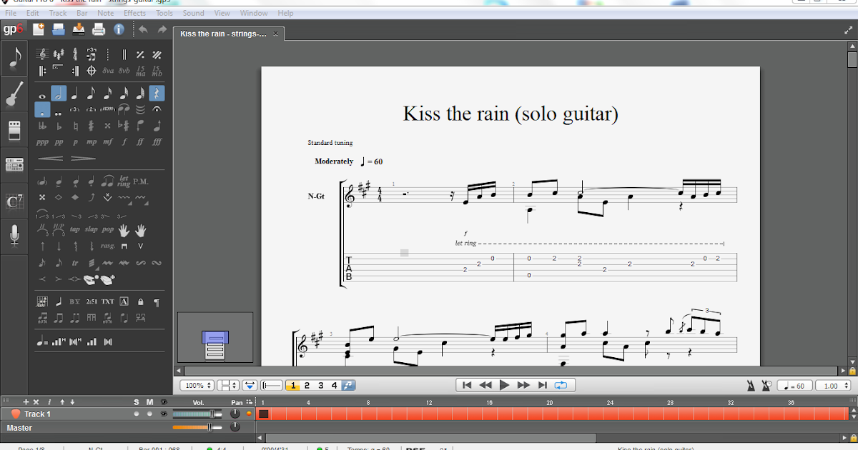Toggle the loop playback button
The height and width of the screenshot is (450, 858).
click(x=561, y=385)
